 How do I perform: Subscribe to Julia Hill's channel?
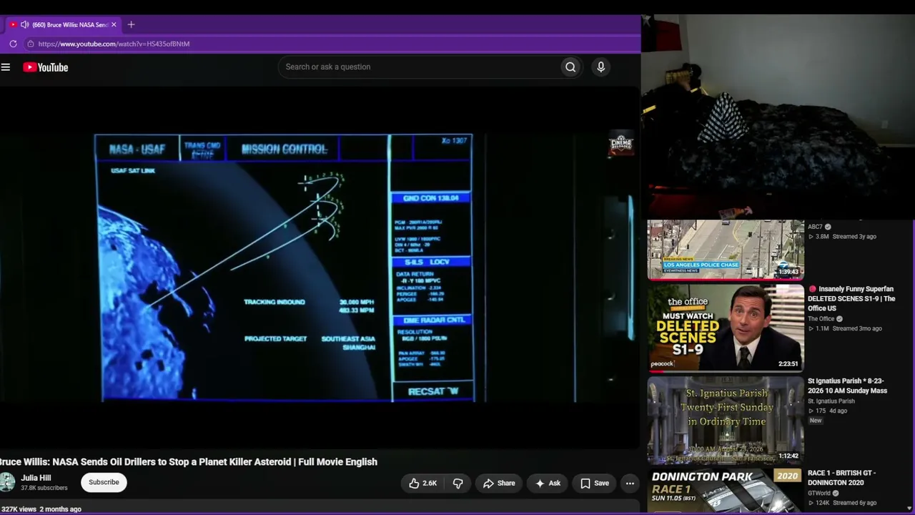pyautogui.click(x=104, y=482)
